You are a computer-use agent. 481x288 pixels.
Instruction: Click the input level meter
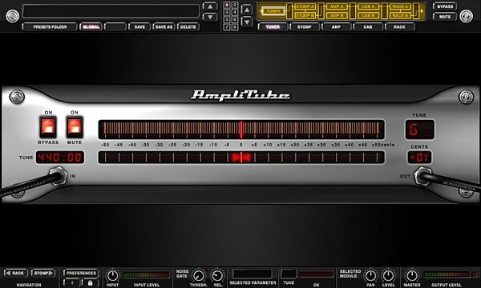[x=146, y=275]
